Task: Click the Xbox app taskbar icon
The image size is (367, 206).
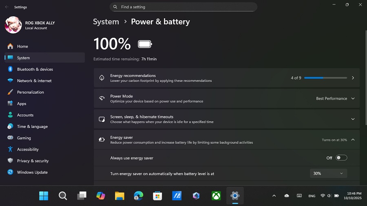Action: point(216,196)
